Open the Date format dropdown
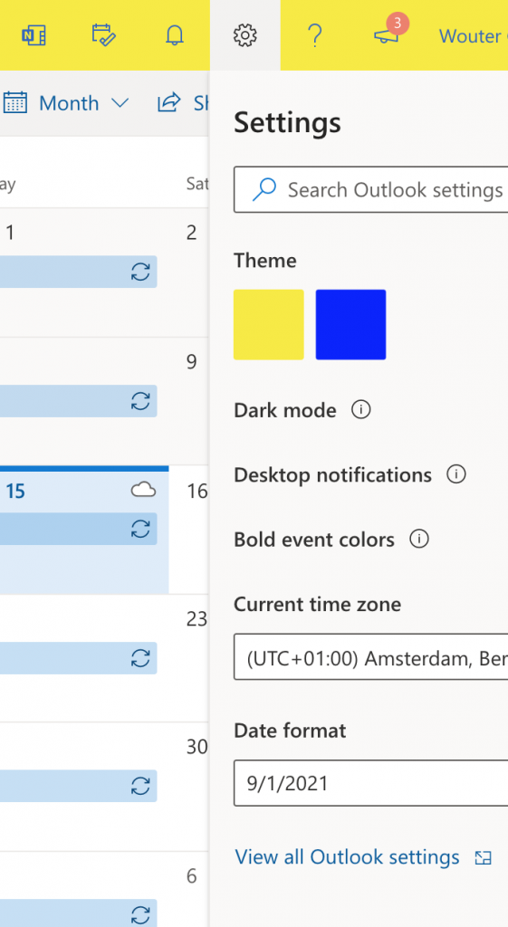Viewport: 508px width, 927px height. [370, 783]
